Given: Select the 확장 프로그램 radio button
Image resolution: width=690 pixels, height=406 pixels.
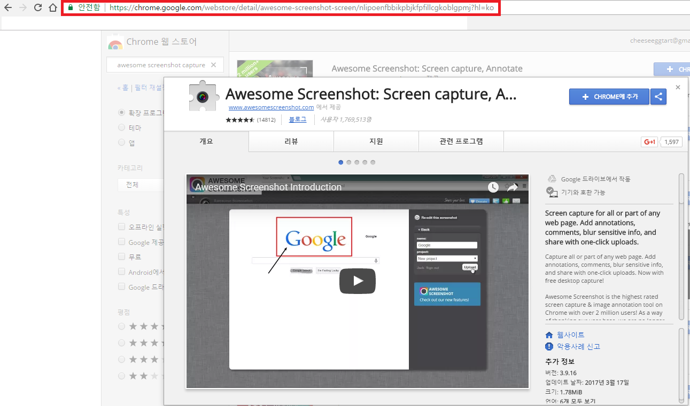Looking at the screenshot, I should [122, 113].
